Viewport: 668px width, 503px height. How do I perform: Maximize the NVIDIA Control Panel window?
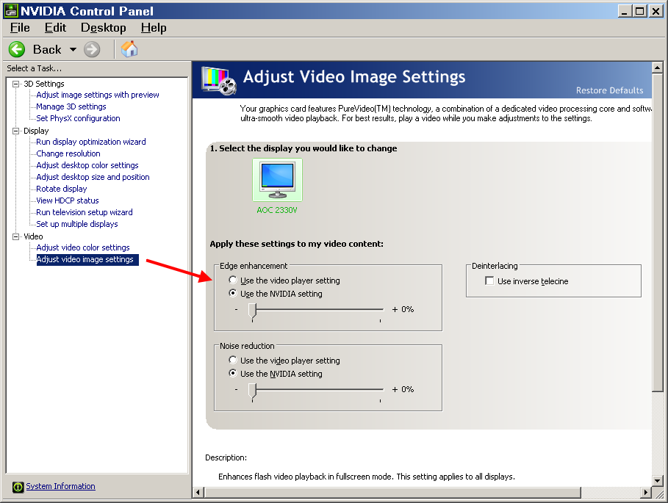click(640, 11)
